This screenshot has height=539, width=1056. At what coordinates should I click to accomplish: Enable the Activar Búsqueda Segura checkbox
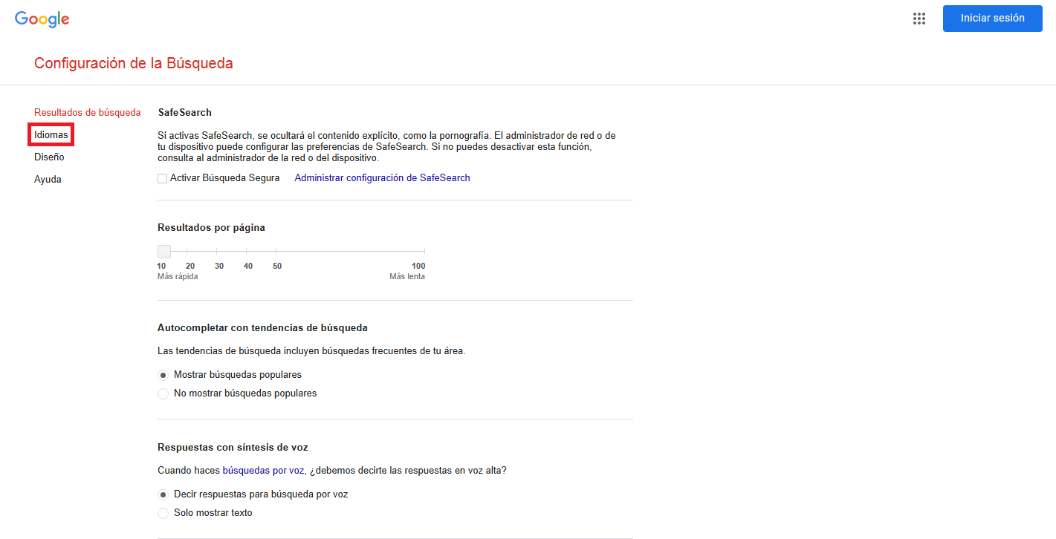click(163, 178)
